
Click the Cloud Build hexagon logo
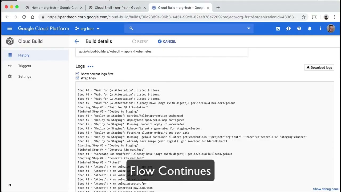(x=10, y=41)
